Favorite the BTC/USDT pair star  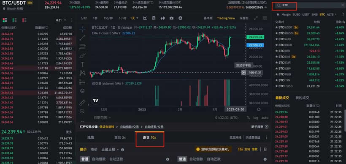[276, 27]
